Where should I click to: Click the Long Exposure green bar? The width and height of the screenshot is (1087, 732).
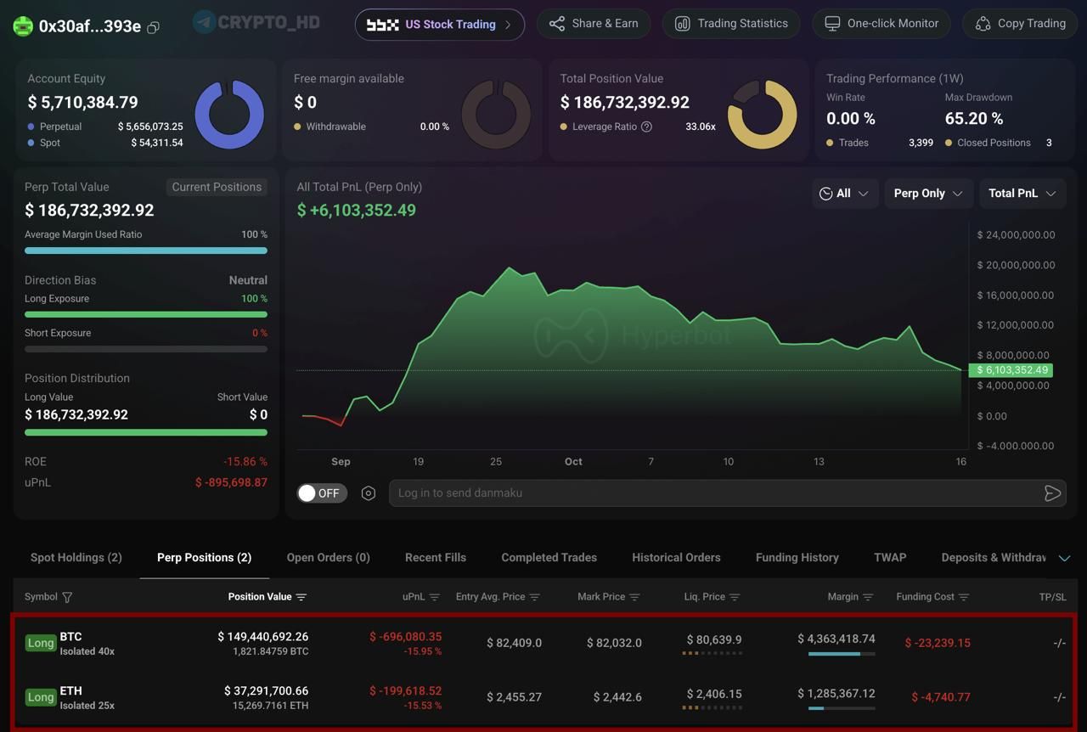[x=146, y=314]
